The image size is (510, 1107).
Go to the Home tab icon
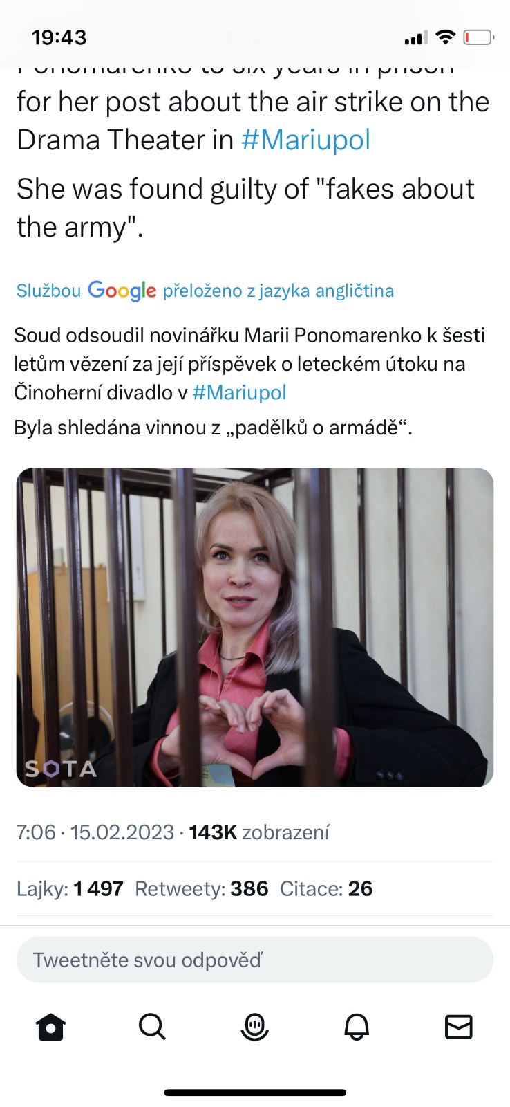point(50,1027)
